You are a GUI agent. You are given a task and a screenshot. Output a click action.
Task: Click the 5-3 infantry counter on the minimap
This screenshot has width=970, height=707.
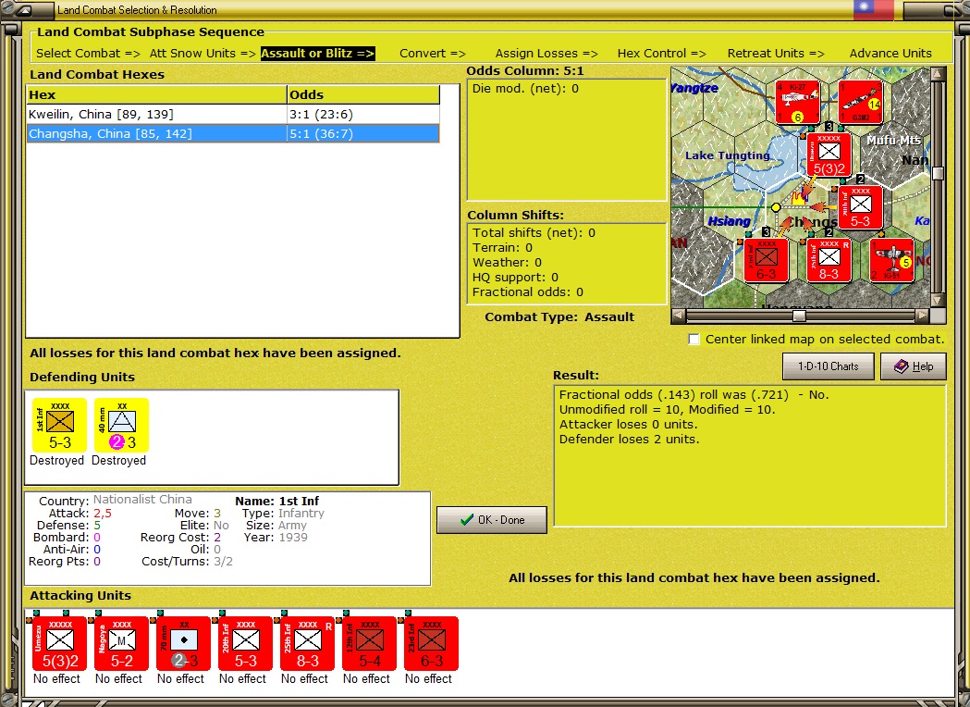coord(860,207)
